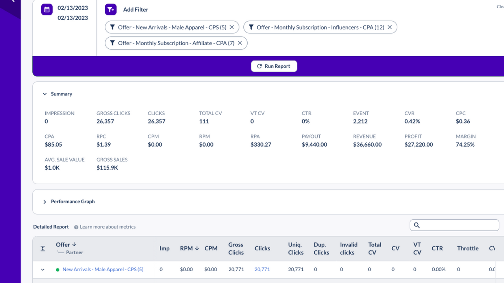The width and height of the screenshot is (504, 283).
Task: Click the 20,771 clicks value link
Action: coord(262,269)
